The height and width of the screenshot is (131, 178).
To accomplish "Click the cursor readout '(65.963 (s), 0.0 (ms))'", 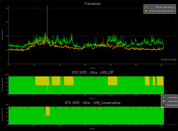I will coord(169,59).
